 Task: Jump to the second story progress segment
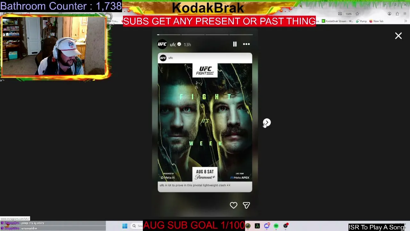[193, 35]
